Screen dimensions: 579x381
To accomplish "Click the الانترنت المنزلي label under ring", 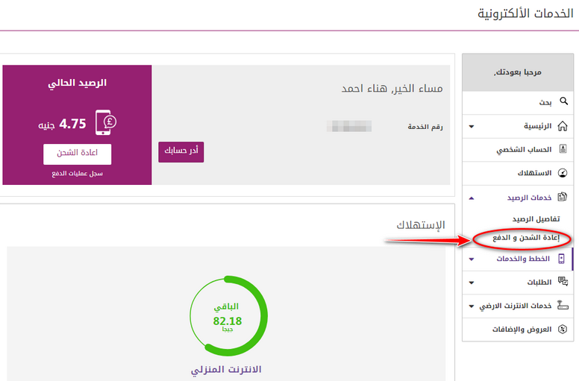I will point(226,369).
